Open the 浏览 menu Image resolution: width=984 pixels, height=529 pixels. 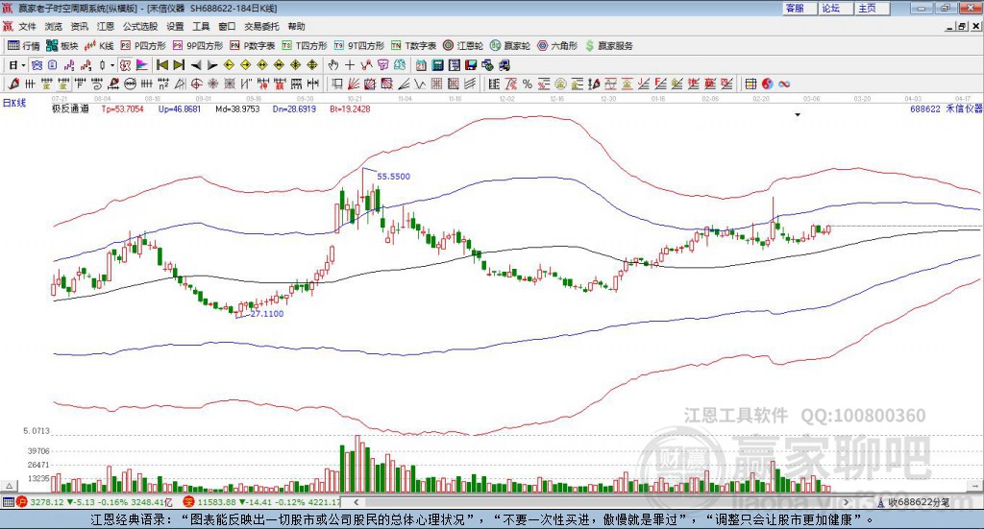pyautogui.click(x=54, y=26)
